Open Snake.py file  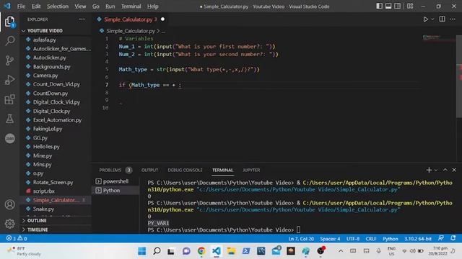click(43, 209)
